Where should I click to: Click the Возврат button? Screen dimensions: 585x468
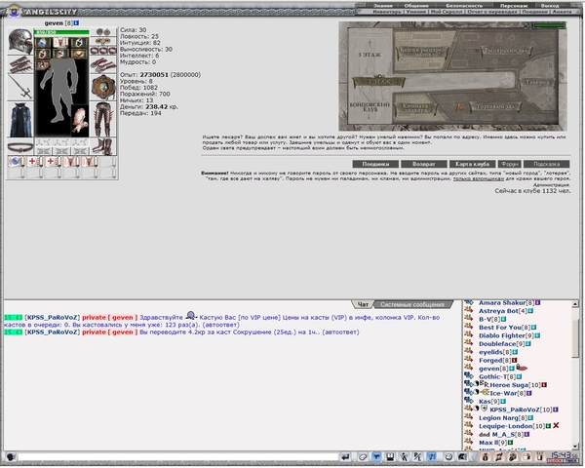click(x=424, y=164)
